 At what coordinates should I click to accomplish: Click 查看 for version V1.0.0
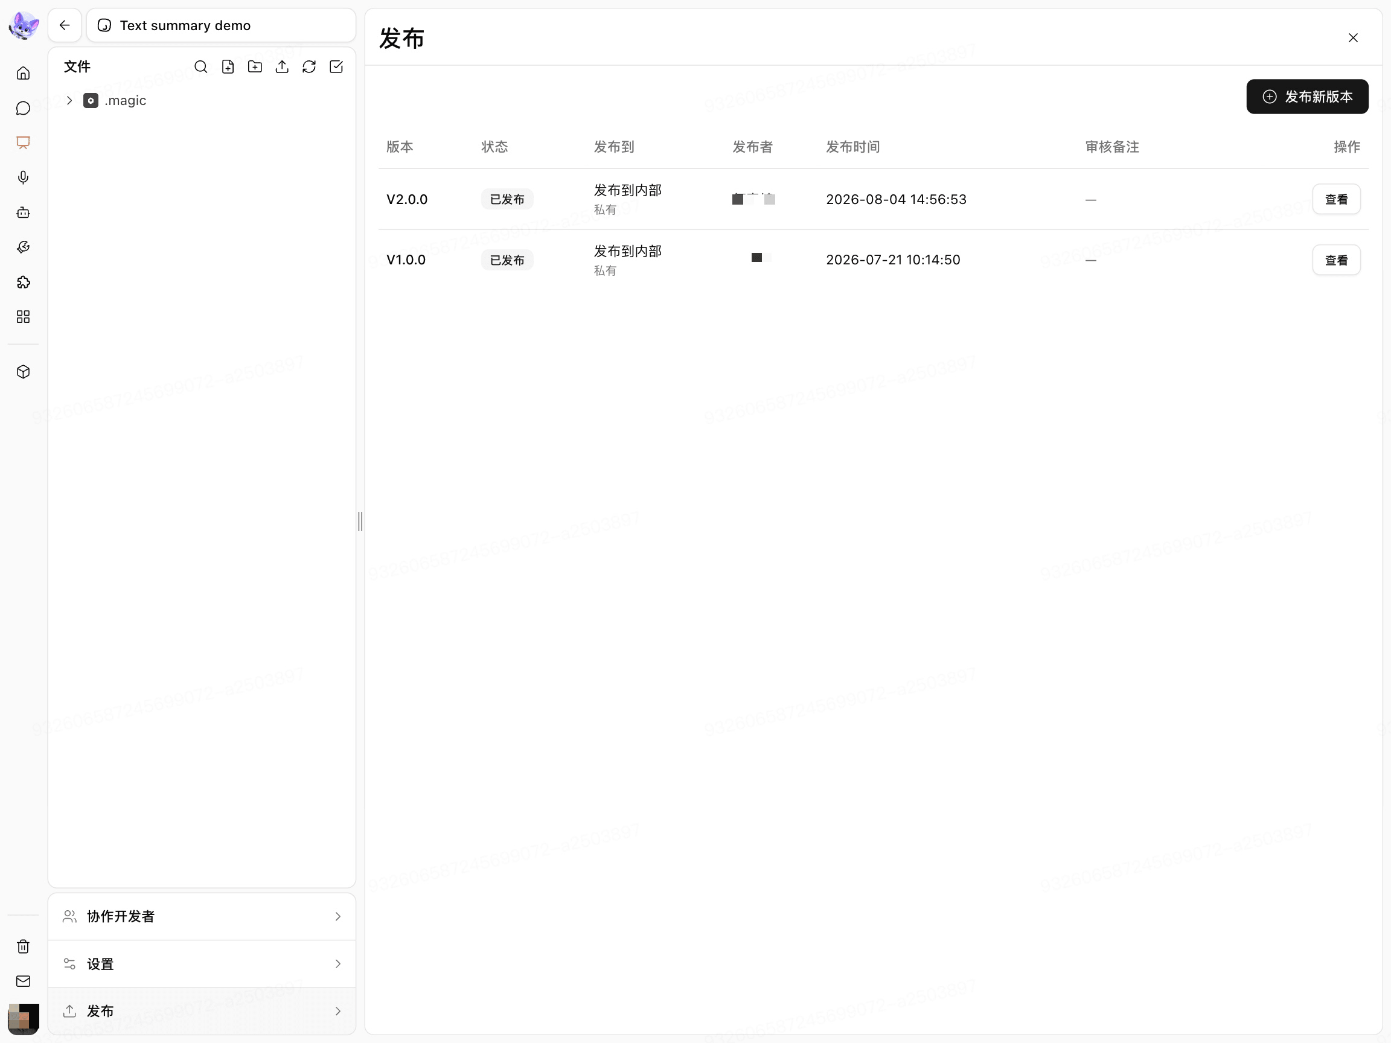[1336, 260]
